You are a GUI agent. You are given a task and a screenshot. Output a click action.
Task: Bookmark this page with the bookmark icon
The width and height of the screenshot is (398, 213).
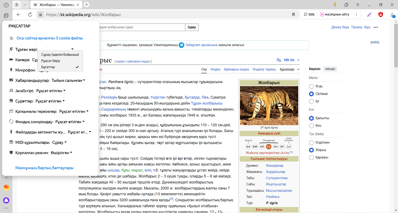point(293,14)
